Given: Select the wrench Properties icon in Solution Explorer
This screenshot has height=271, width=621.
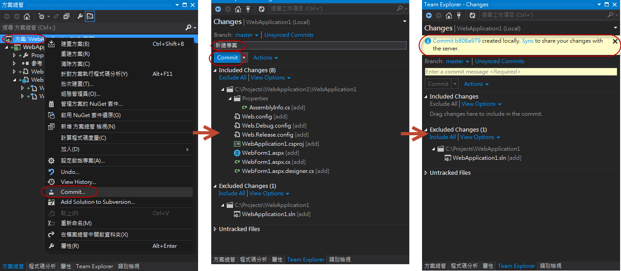Looking at the screenshot, I should 80,15.
